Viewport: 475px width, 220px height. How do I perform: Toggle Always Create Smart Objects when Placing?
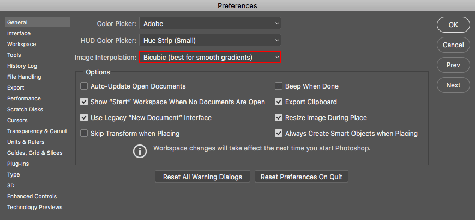coord(278,133)
